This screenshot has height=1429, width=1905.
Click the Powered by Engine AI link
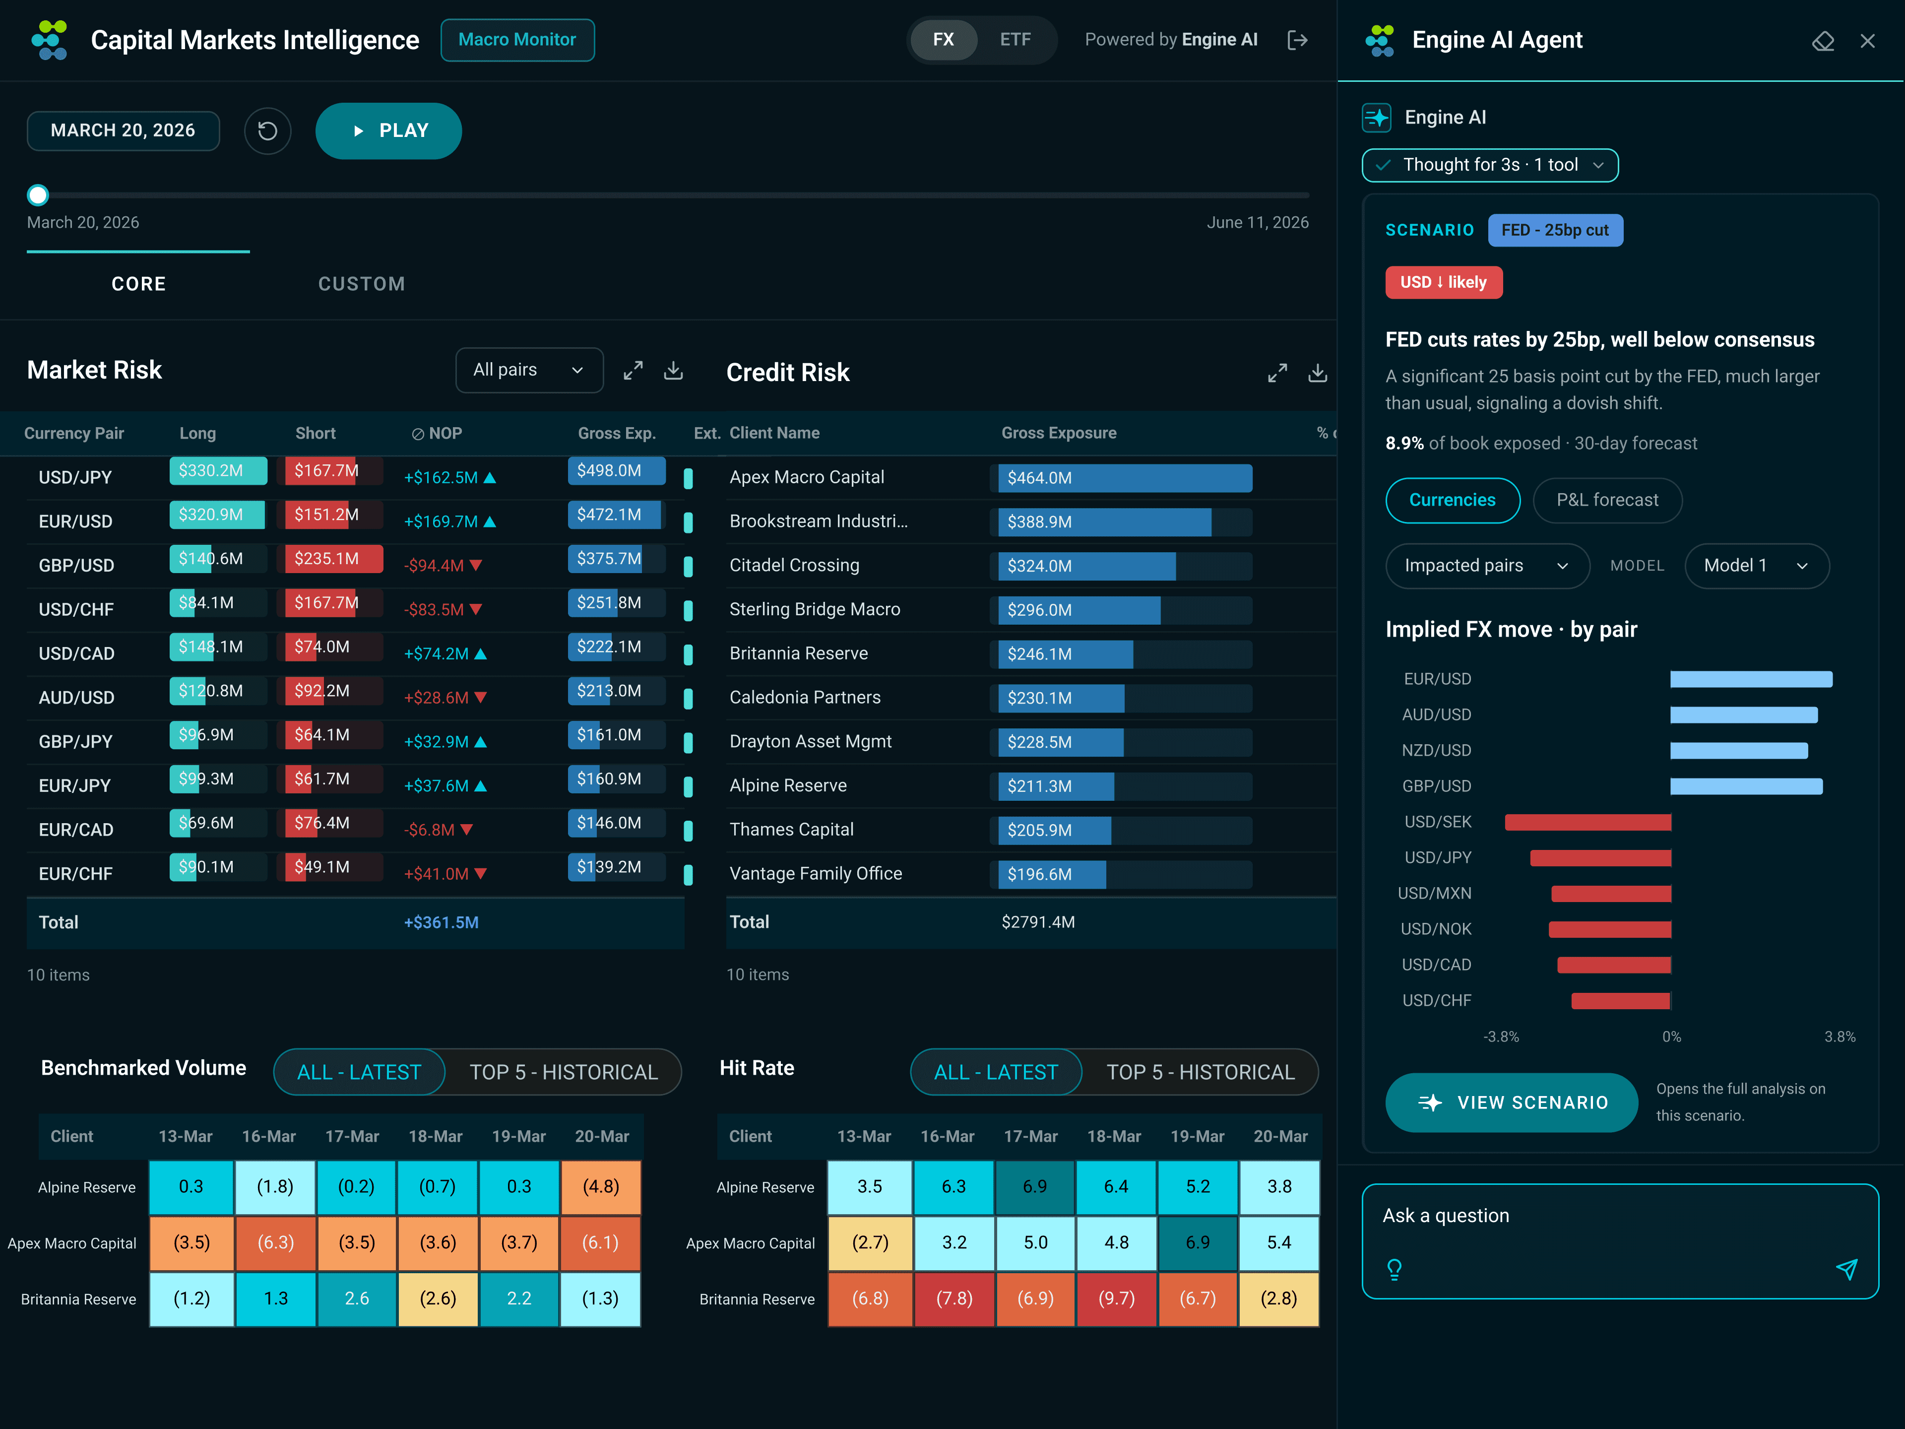tap(1170, 40)
